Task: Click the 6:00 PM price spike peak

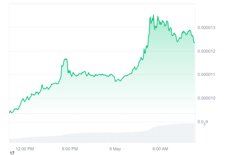Action: 66,59
